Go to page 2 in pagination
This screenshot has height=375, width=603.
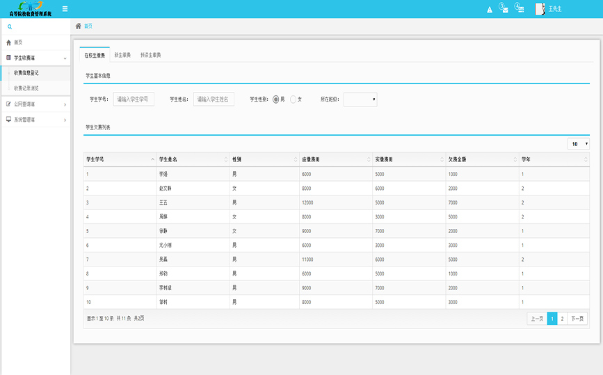point(562,319)
